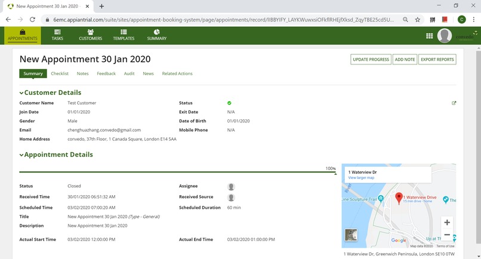Open the Customers page
The image size is (481, 259).
pos(91,35)
